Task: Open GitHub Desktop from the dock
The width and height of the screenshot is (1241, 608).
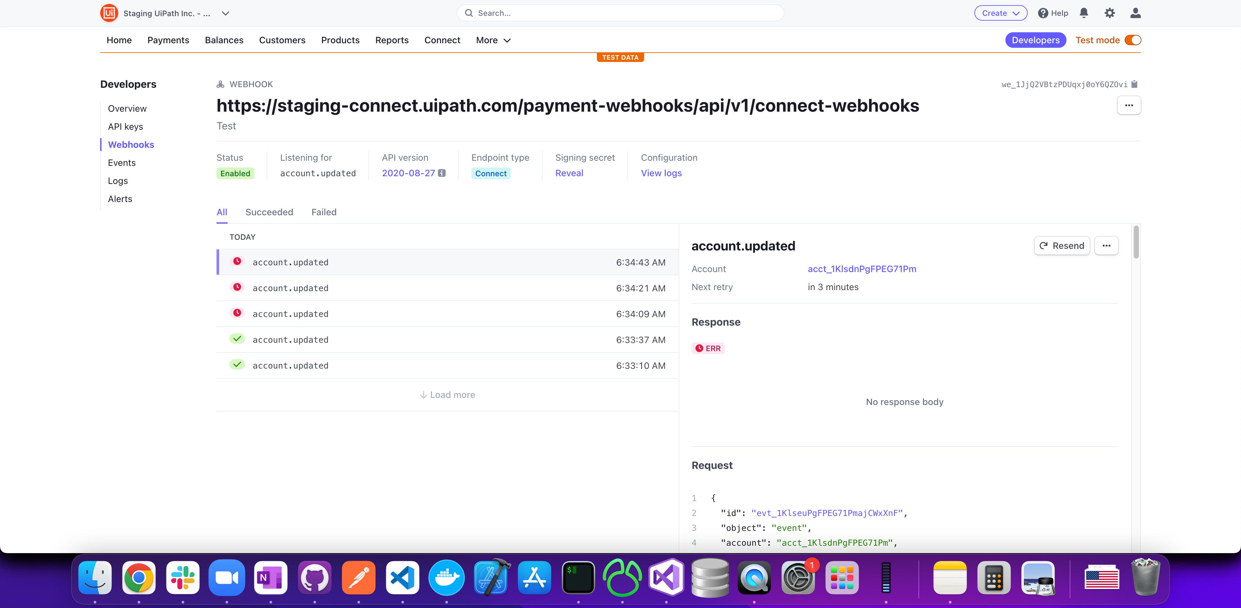Action: click(314, 578)
